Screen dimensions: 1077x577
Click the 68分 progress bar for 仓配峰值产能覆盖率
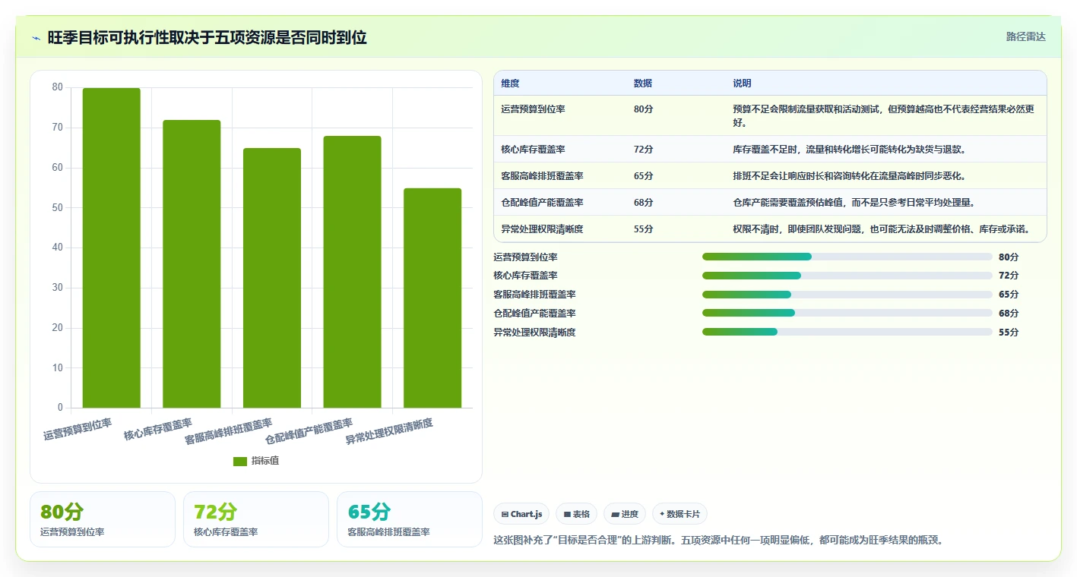click(x=847, y=313)
